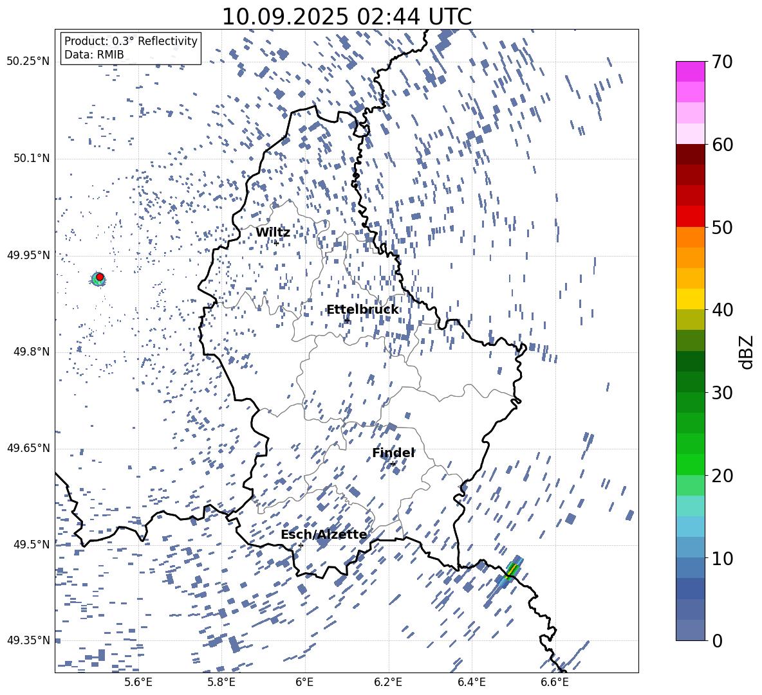Viewport: 762px width, 695px height.
Task: Click the 49.35°N latitude label
Action: point(28,640)
